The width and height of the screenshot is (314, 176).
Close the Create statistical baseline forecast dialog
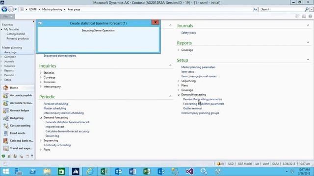click(156, 22)
